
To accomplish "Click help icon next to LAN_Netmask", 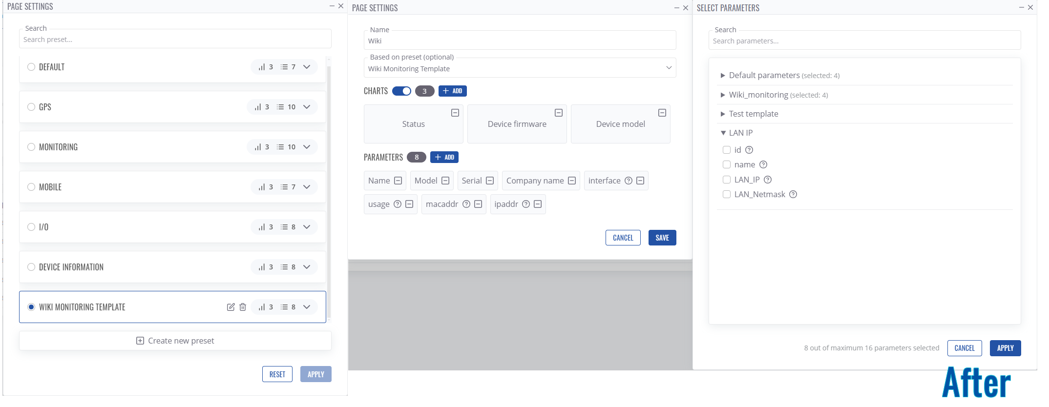I will click(793, 194).
